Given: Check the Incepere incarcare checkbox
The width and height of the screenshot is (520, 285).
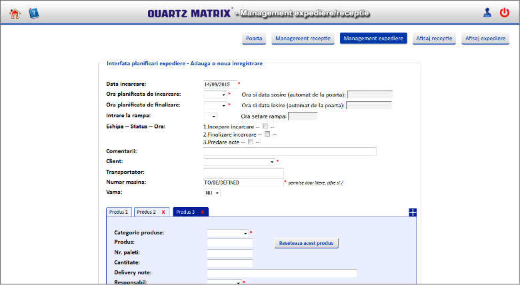Looking at the screenshot, I should coord(265,127).
